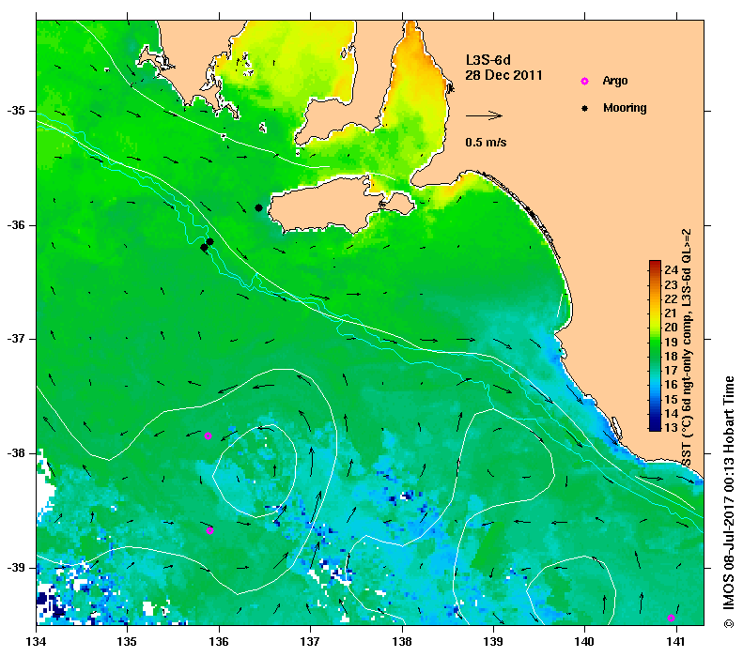Click the color bar value "20"
Image resolution: width=743 pixels, height=657 pixels.
tap(671, 327)
